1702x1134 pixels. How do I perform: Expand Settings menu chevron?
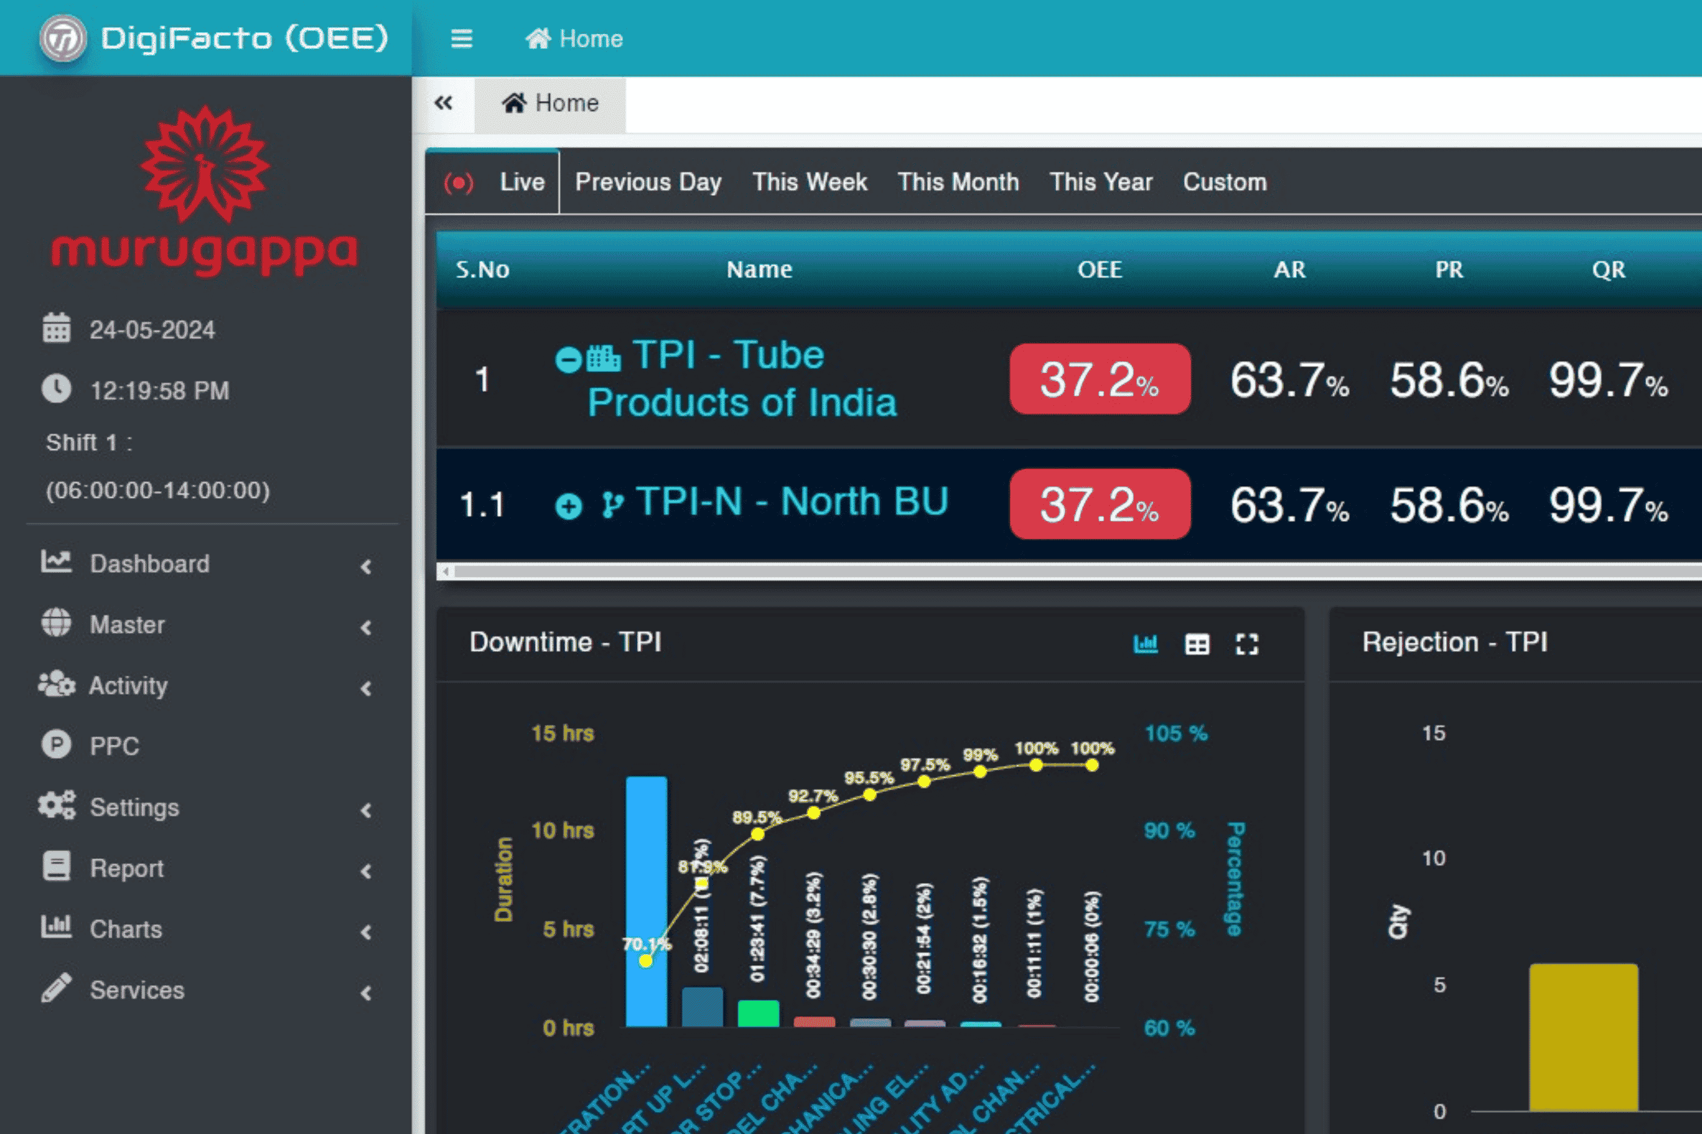point(367,810)
